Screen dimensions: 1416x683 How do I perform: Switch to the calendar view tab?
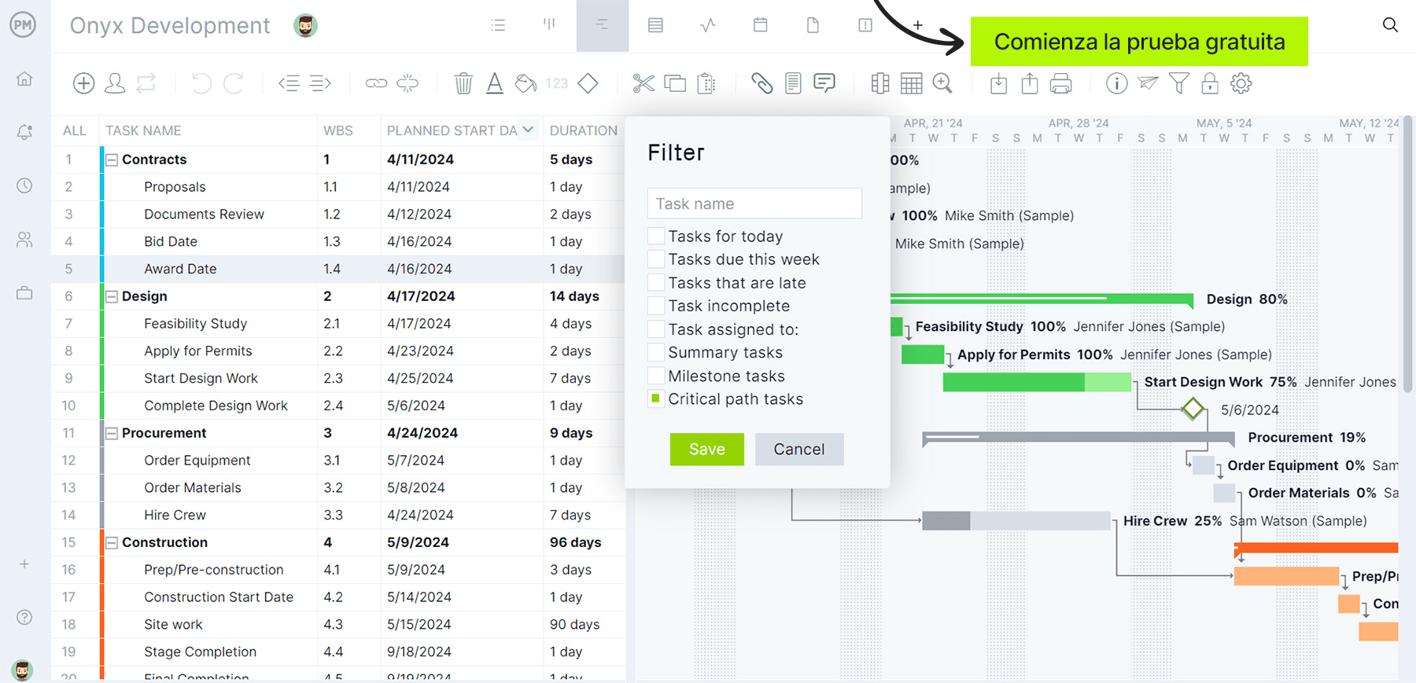(x=760, y=25)
